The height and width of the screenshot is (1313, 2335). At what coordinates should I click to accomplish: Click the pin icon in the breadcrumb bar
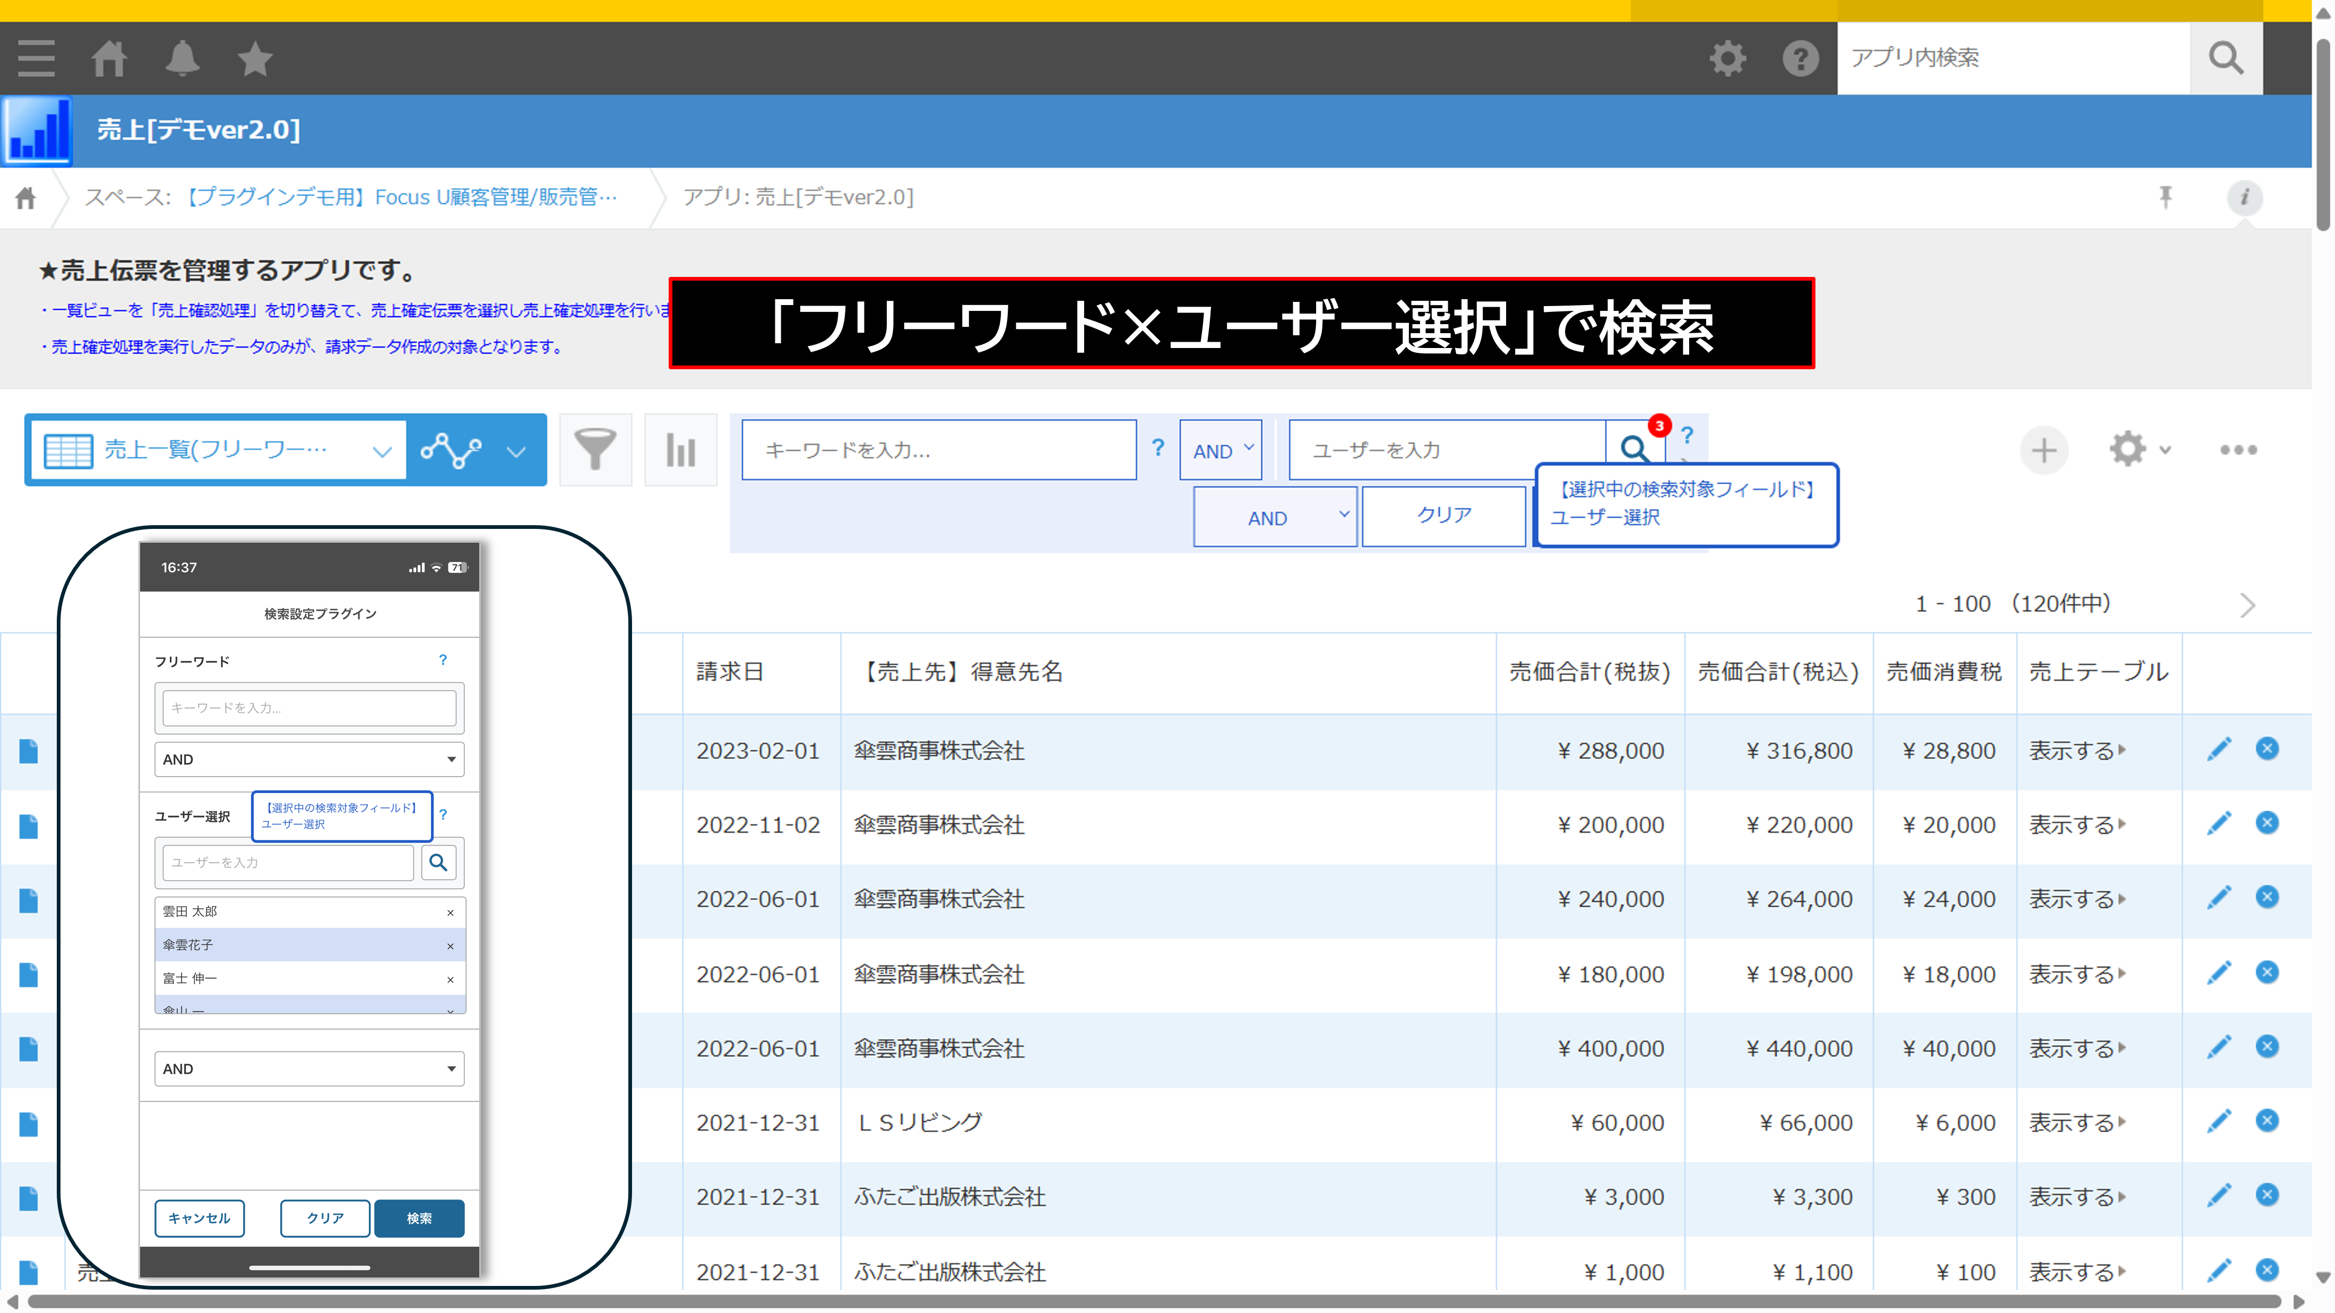point(2166,197)
